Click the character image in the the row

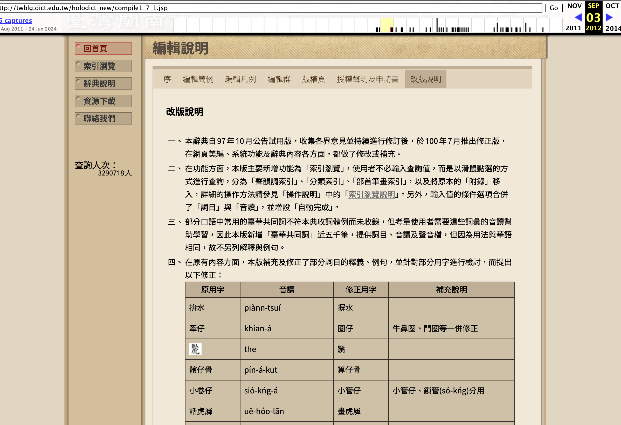click(x=195, y=349)
